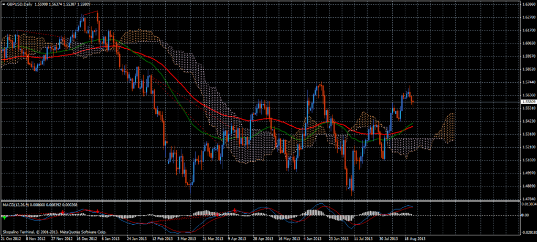The image size is (537, 242).
Task: Click the 1.57440 price on the scale
Action: click(527, 82)
